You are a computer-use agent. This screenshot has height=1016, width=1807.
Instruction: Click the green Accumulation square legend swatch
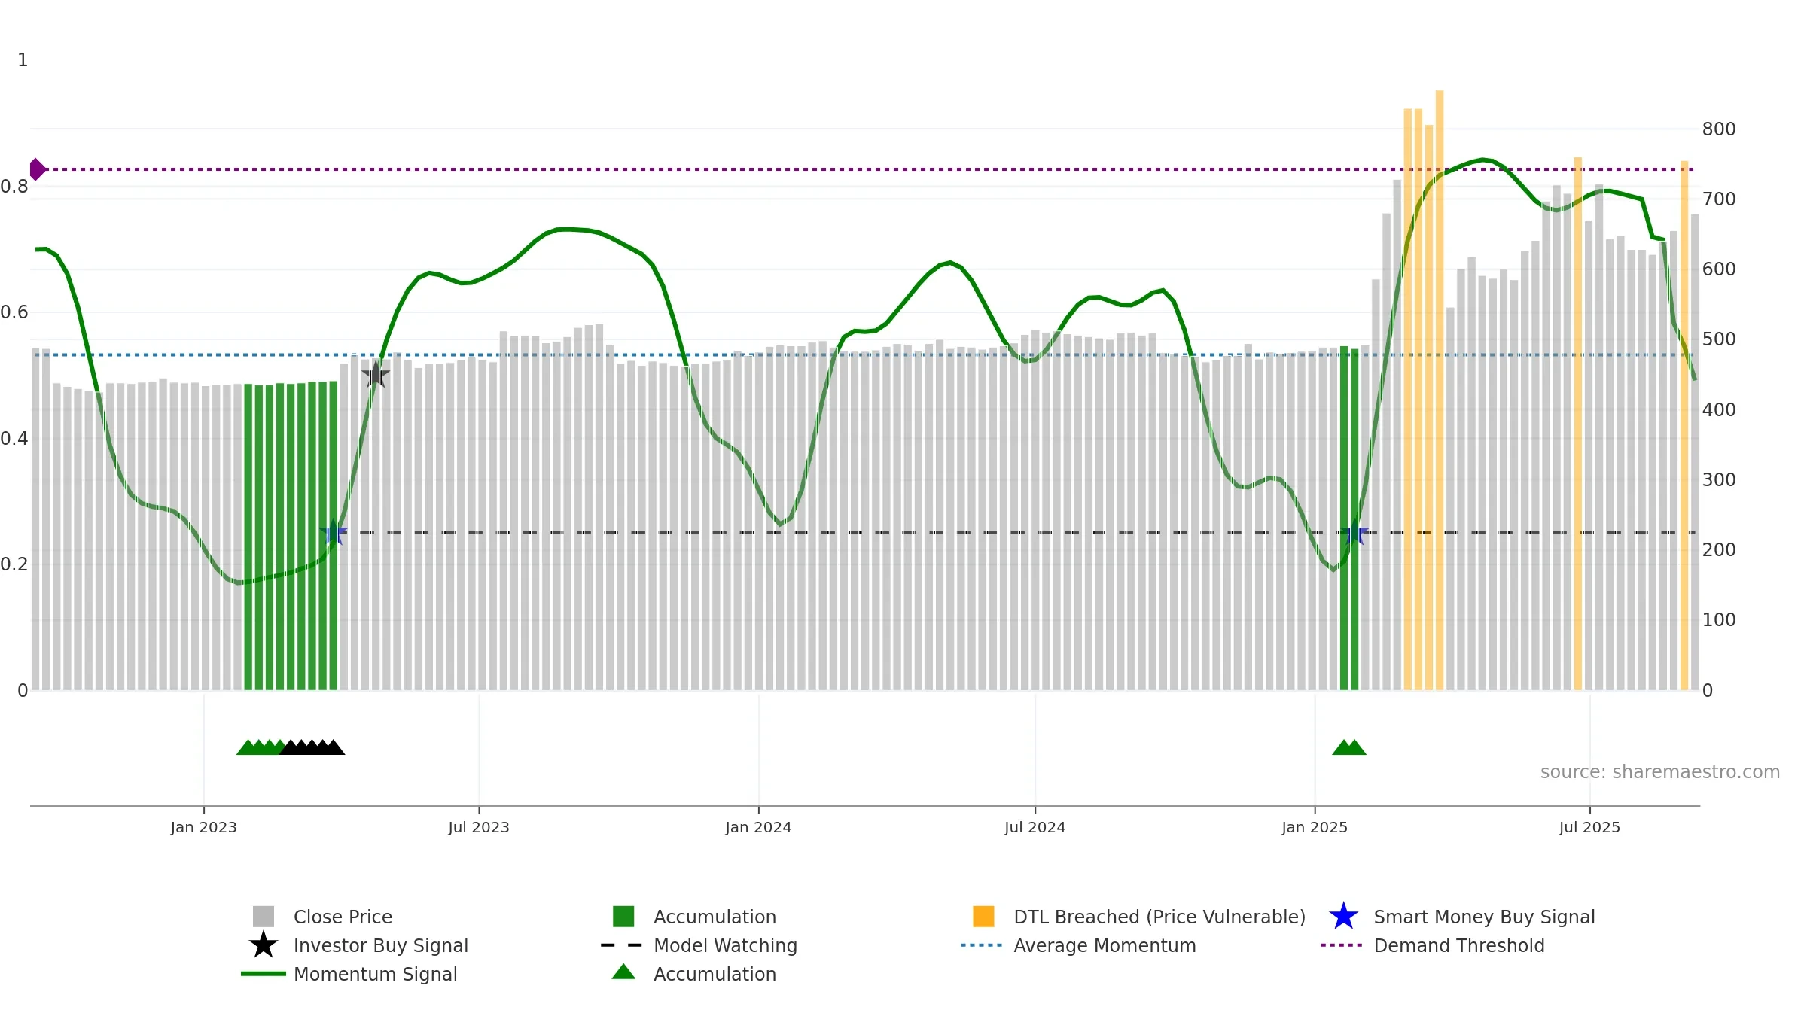pos(623,917)
